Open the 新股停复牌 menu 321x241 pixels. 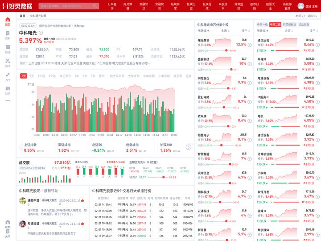point(288,6)
